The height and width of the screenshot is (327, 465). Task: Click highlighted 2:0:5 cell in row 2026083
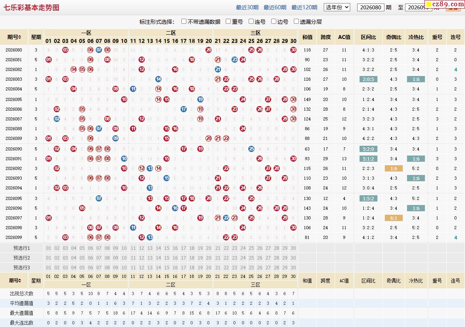pos(368,79)
